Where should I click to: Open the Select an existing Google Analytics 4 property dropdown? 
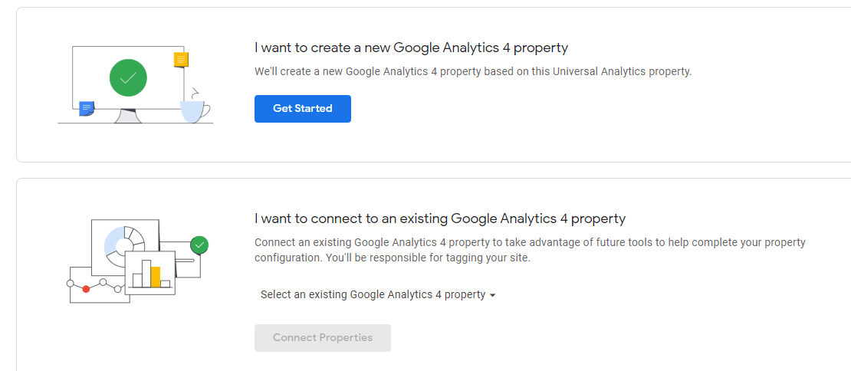[x=373, y=294]
